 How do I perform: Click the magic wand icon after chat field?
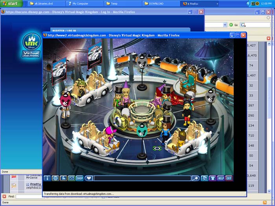point(195,178)
